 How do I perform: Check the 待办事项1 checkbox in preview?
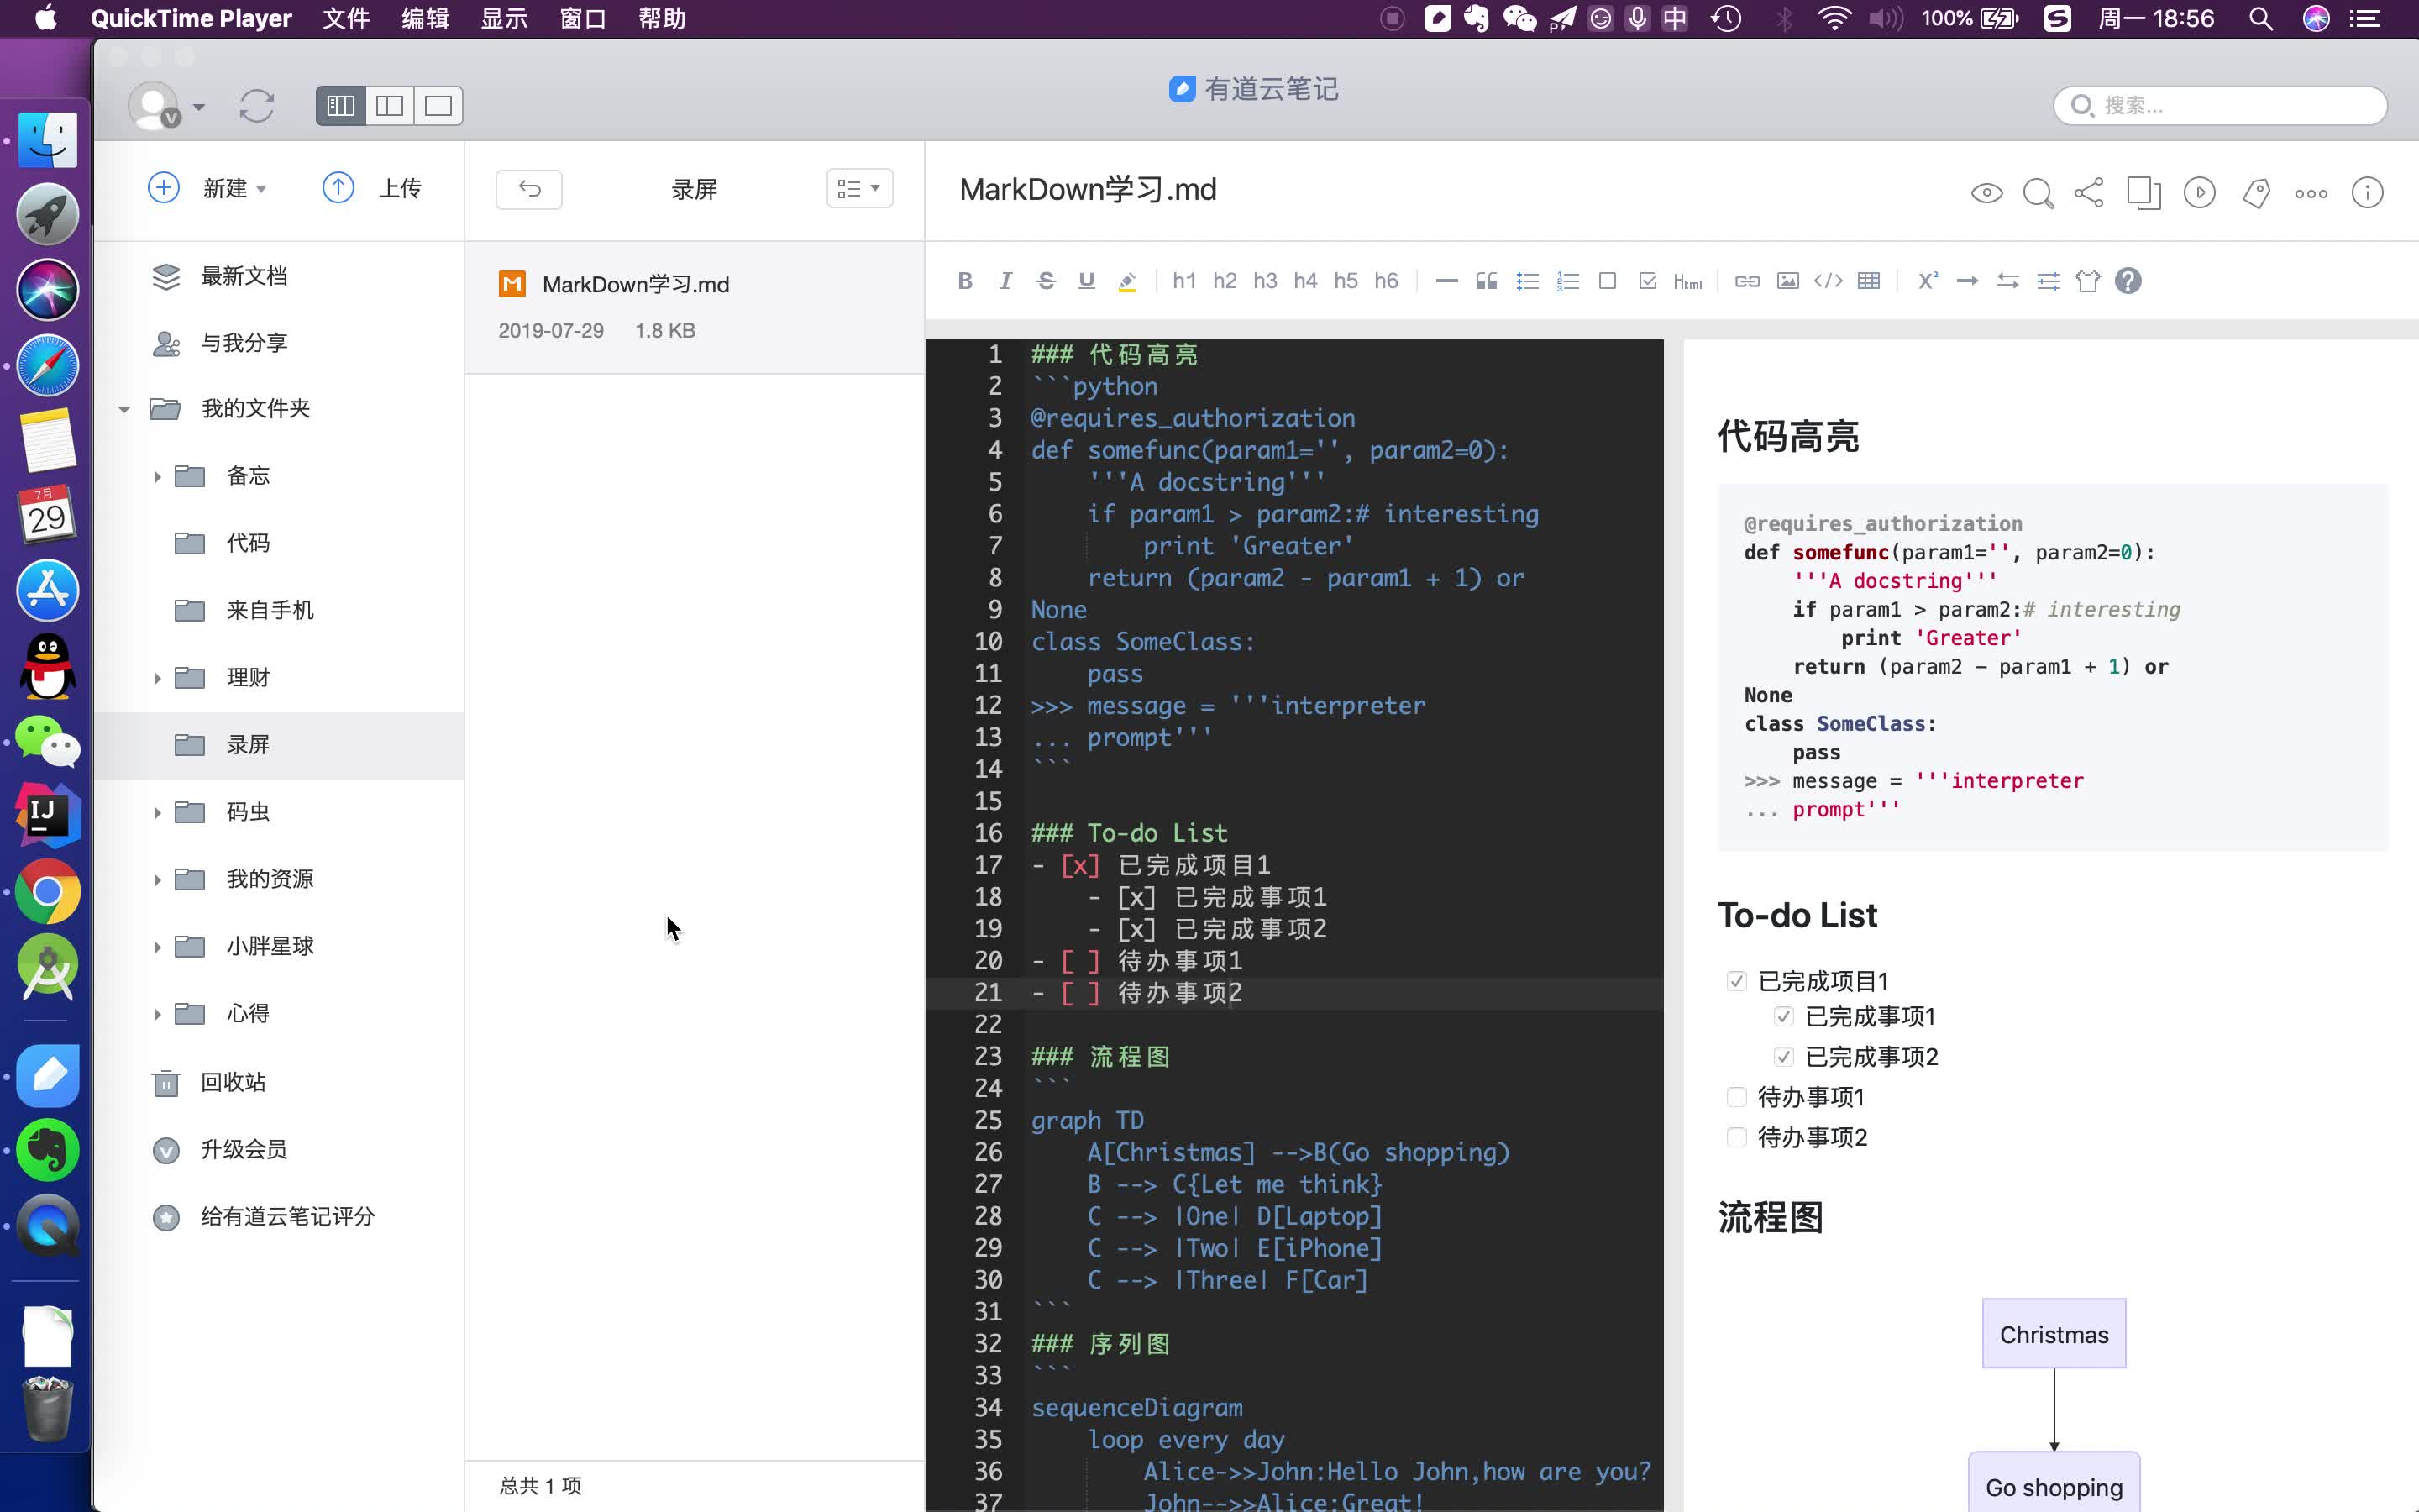[1736, 1097]
